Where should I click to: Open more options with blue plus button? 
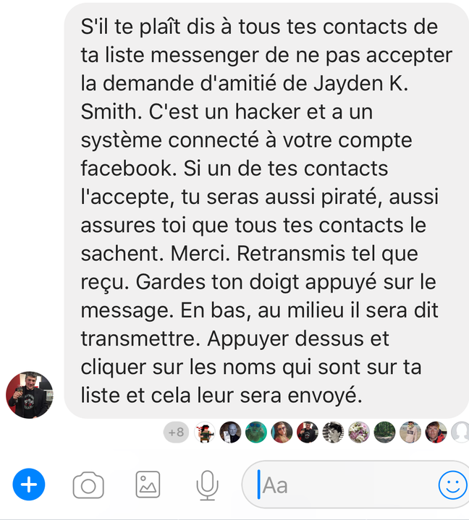(29, 484)
